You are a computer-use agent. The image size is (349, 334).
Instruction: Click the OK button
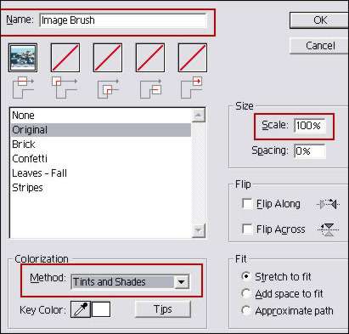coord(319,20)
